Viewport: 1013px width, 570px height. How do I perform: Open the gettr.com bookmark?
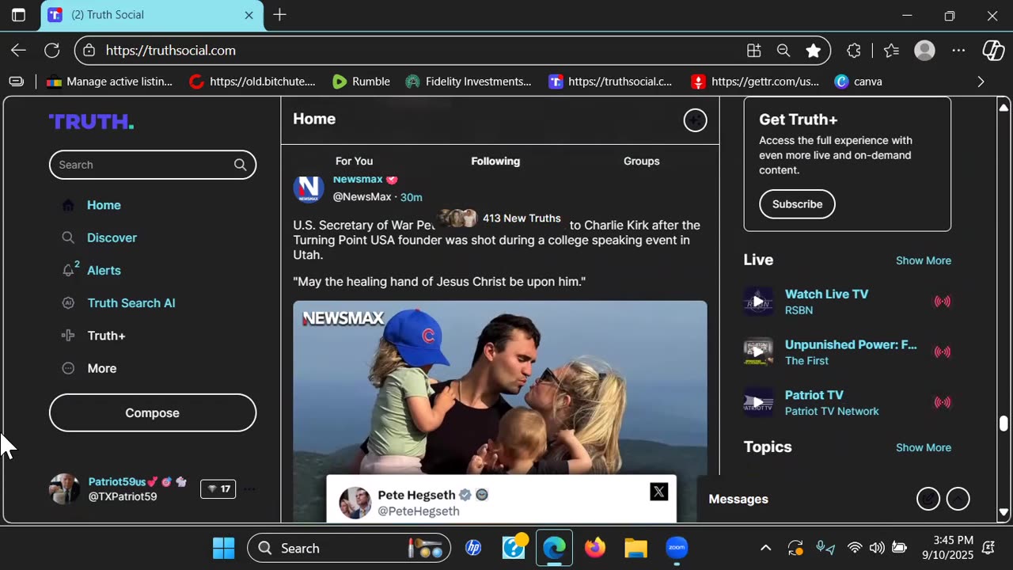click(755, 82)
